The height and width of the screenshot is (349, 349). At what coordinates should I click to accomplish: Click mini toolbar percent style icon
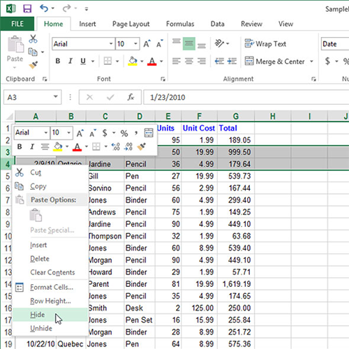tap(124, 133)
